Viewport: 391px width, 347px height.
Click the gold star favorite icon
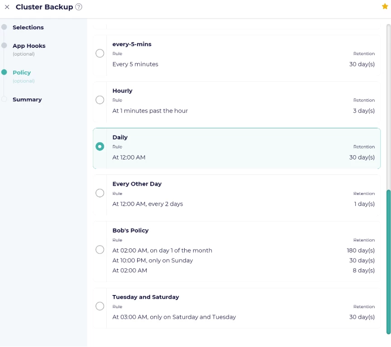point(385,6)
